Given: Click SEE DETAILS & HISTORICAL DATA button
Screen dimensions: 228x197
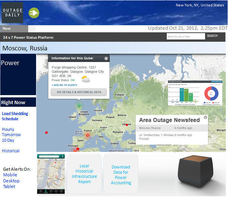Looking at the screenshot, I should point(79,92).
